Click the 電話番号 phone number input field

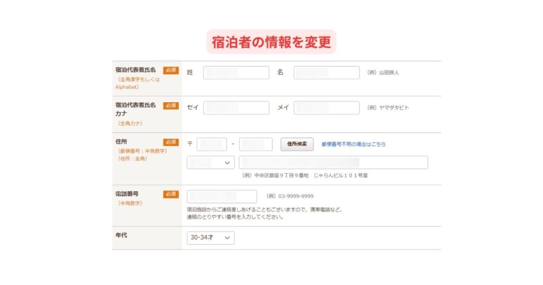click(222, 197)
